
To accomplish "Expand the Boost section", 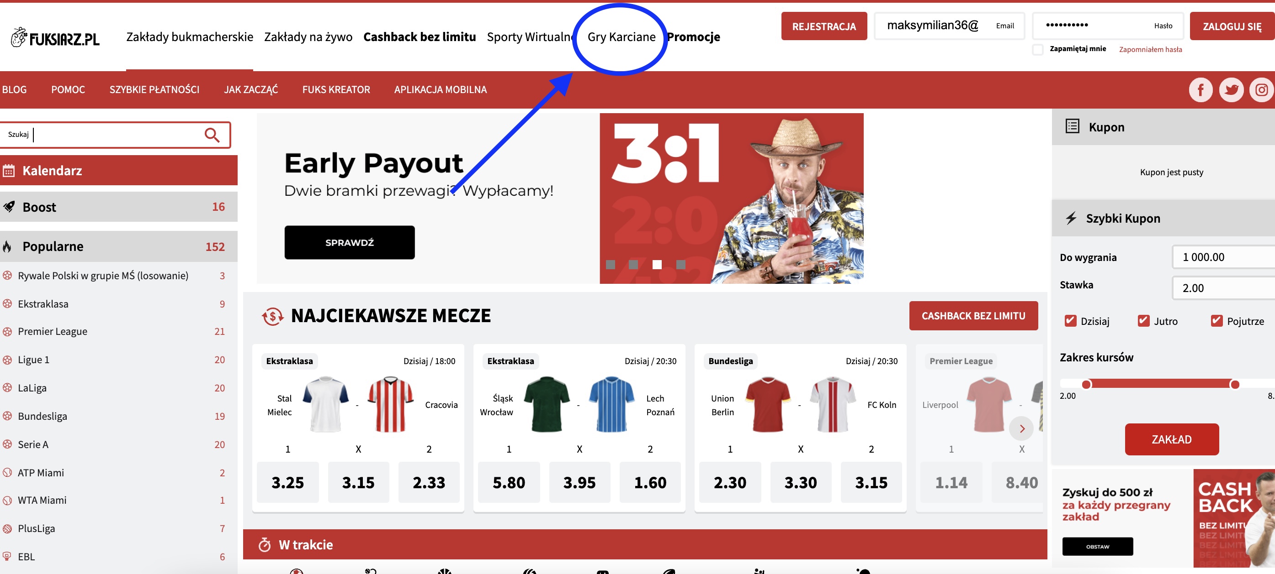I will [119, 207].
